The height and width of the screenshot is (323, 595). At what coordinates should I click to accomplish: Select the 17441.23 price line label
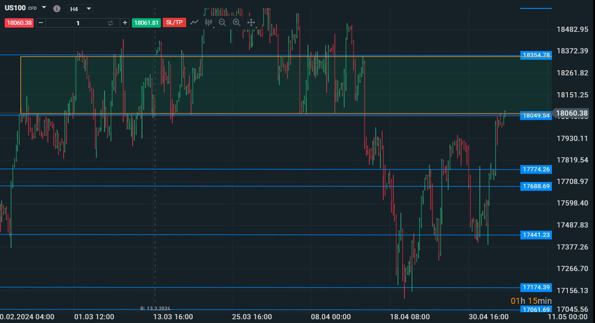[536, 235]
